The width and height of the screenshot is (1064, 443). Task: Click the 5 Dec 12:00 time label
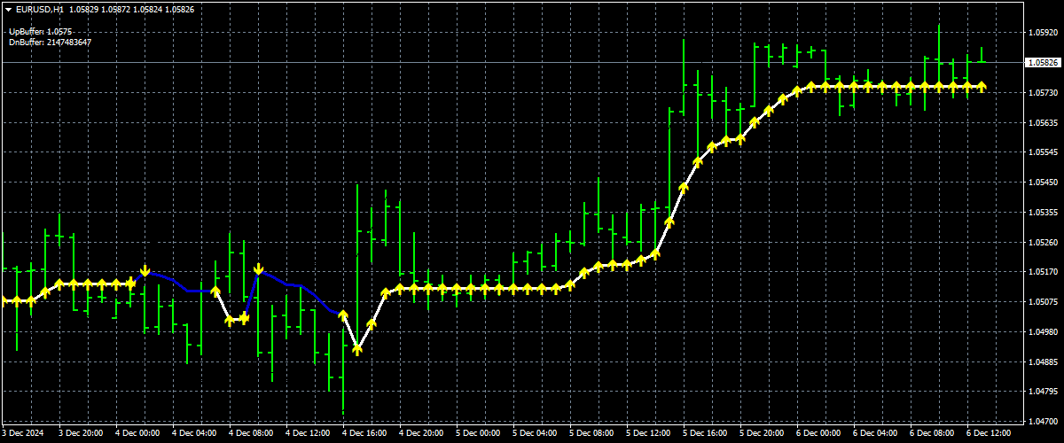tap(648, 434)
